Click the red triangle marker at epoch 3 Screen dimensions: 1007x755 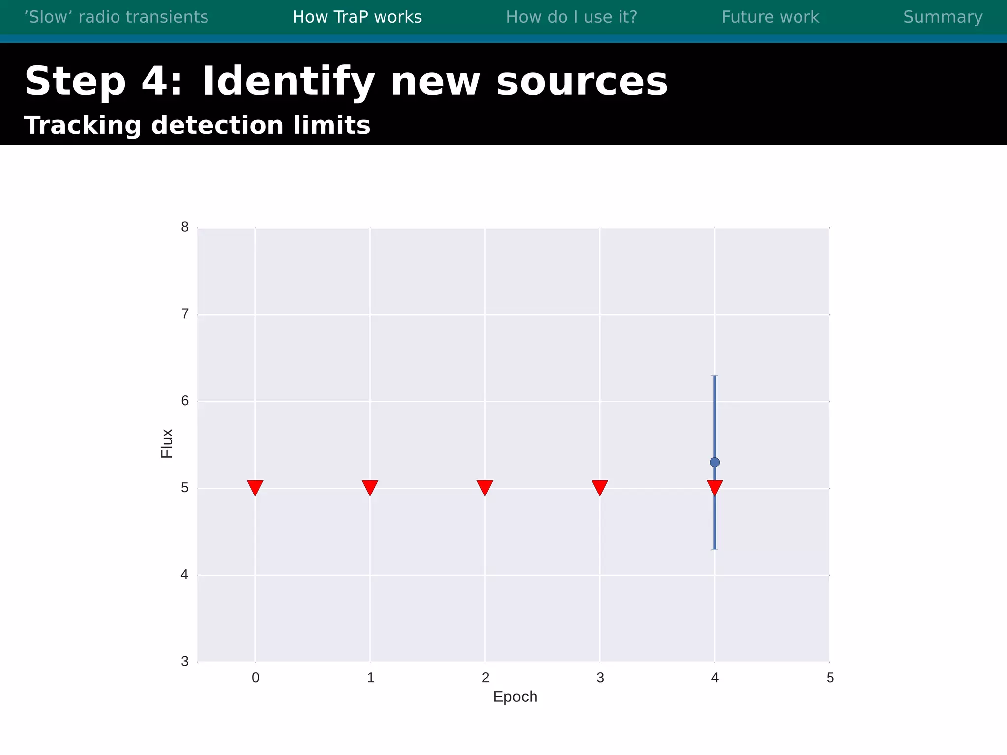coord(600,488)
